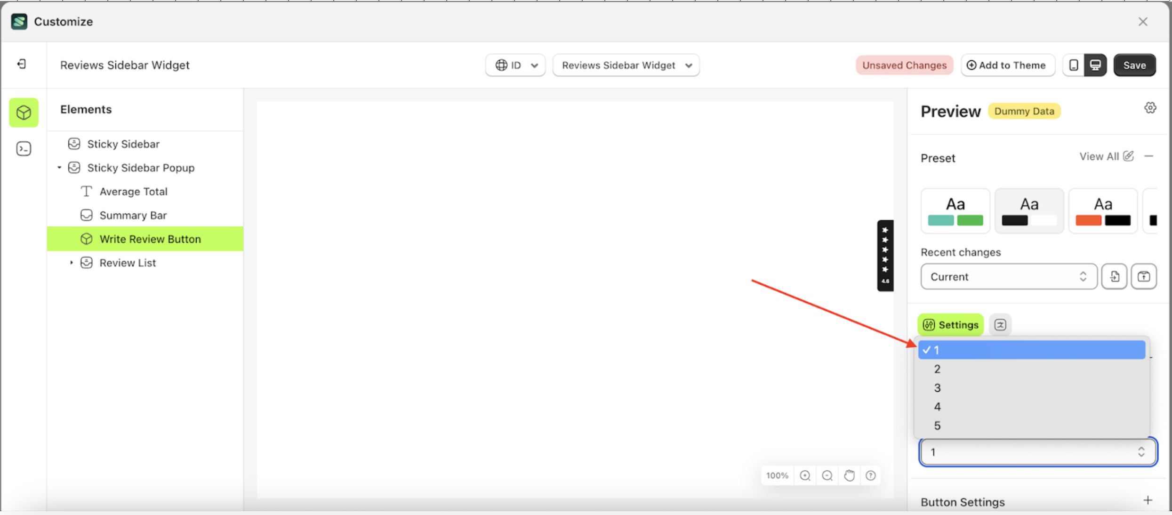Select the code/terminal icon in the sidebar
Viewport: 1172px width, 515px height.
[24, 148]
